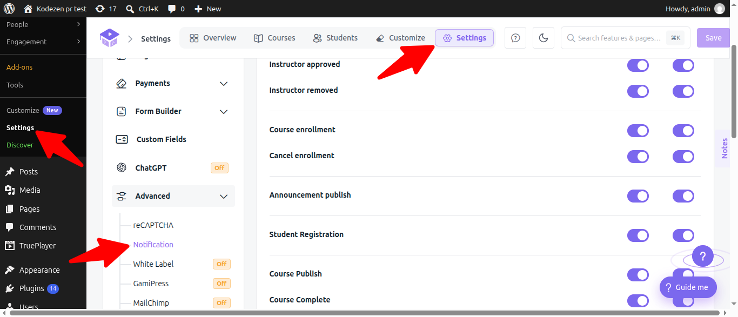
Task: Click the Academy graduation cap logo
Action: (x=109, y=38)
